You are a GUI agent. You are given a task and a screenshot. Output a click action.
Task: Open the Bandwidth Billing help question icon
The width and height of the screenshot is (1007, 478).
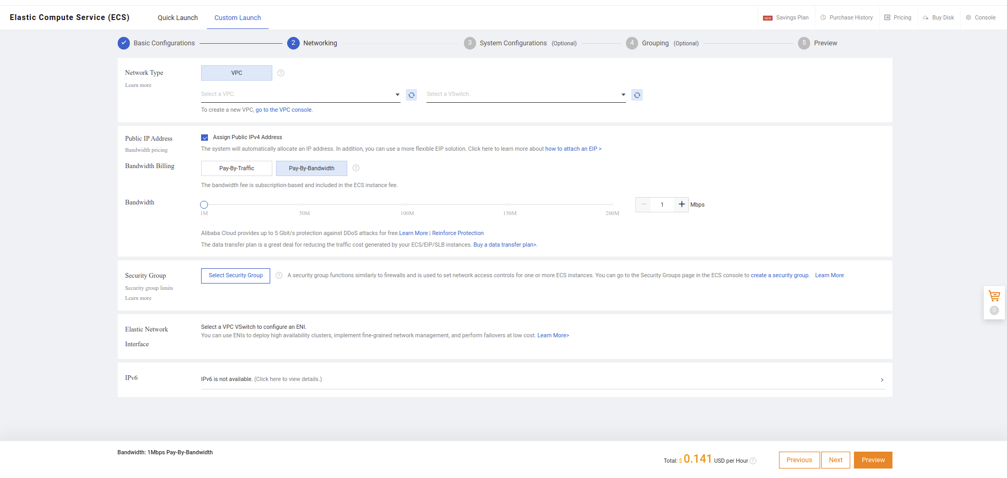356,168
